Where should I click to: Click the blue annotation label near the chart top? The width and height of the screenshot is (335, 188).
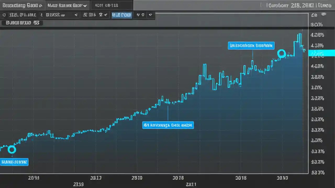pos(251,45)
